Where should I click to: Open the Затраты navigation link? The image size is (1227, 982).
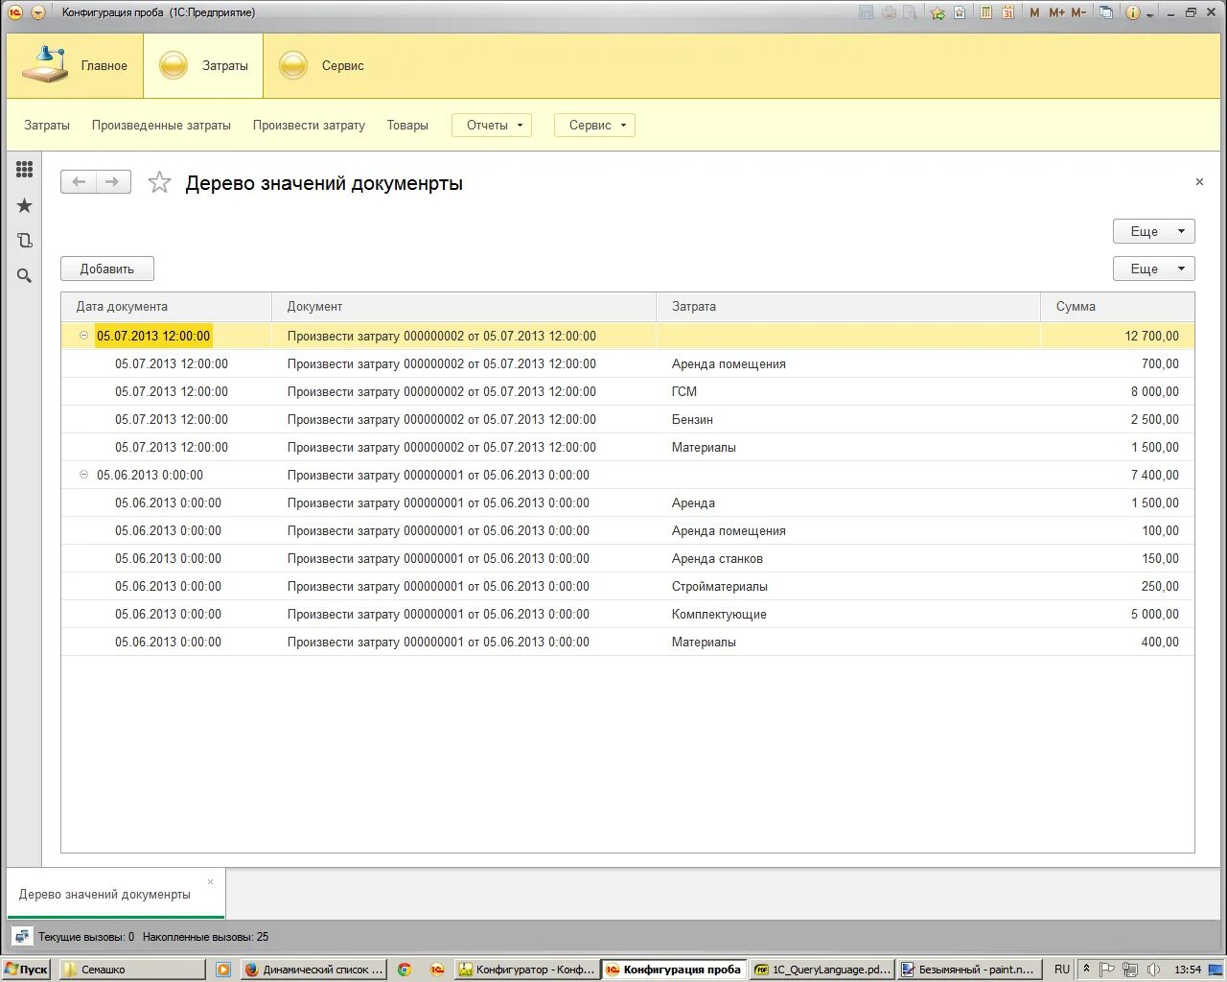coord(47,125)
